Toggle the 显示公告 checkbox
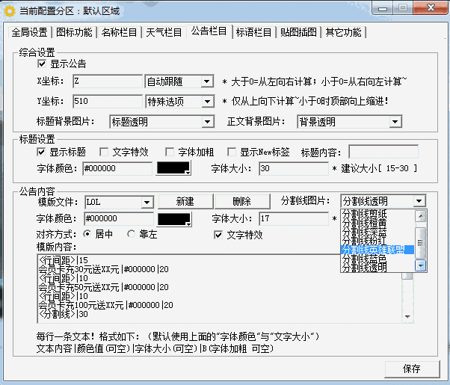Image resolution: width=450 pixels, height=385 pixels. (x=42, y=64)
